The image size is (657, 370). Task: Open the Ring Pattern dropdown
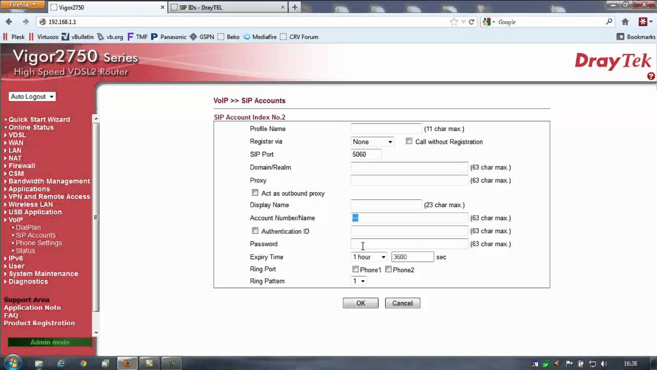click(358, 281)
